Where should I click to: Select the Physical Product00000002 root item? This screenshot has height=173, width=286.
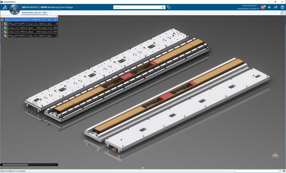[32, 20]
